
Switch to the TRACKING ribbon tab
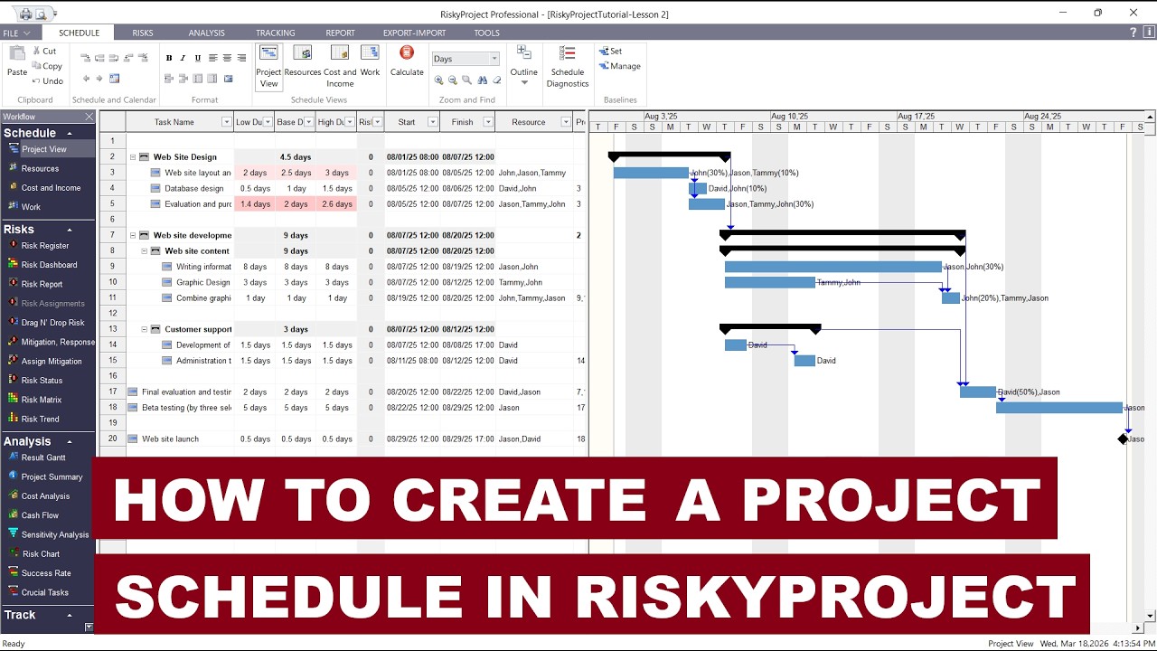tap(276, 33)
